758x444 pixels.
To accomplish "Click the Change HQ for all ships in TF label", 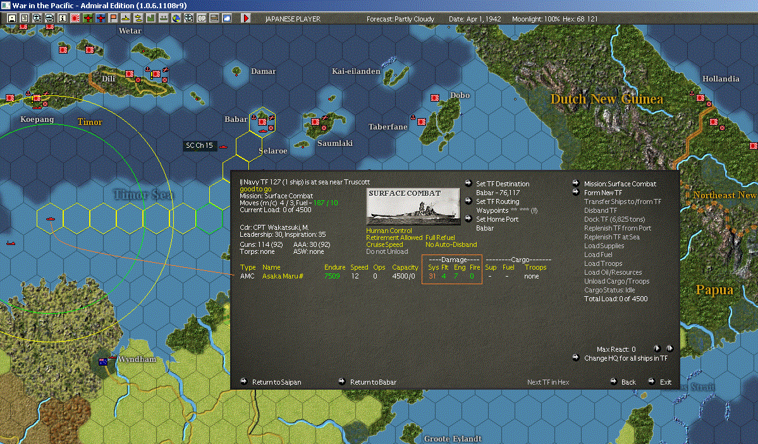I will [x=625, y=358].
